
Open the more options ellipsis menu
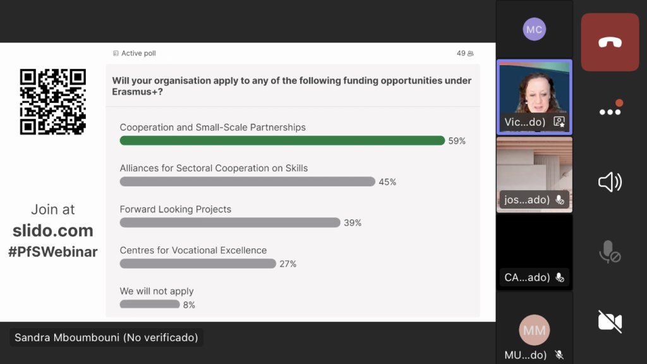[x=610, y=112]
